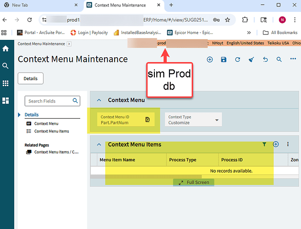Screen dimensions: 301x229
Task: Open the sidebar search magnifier icon
Action: (x=5, y=66)
